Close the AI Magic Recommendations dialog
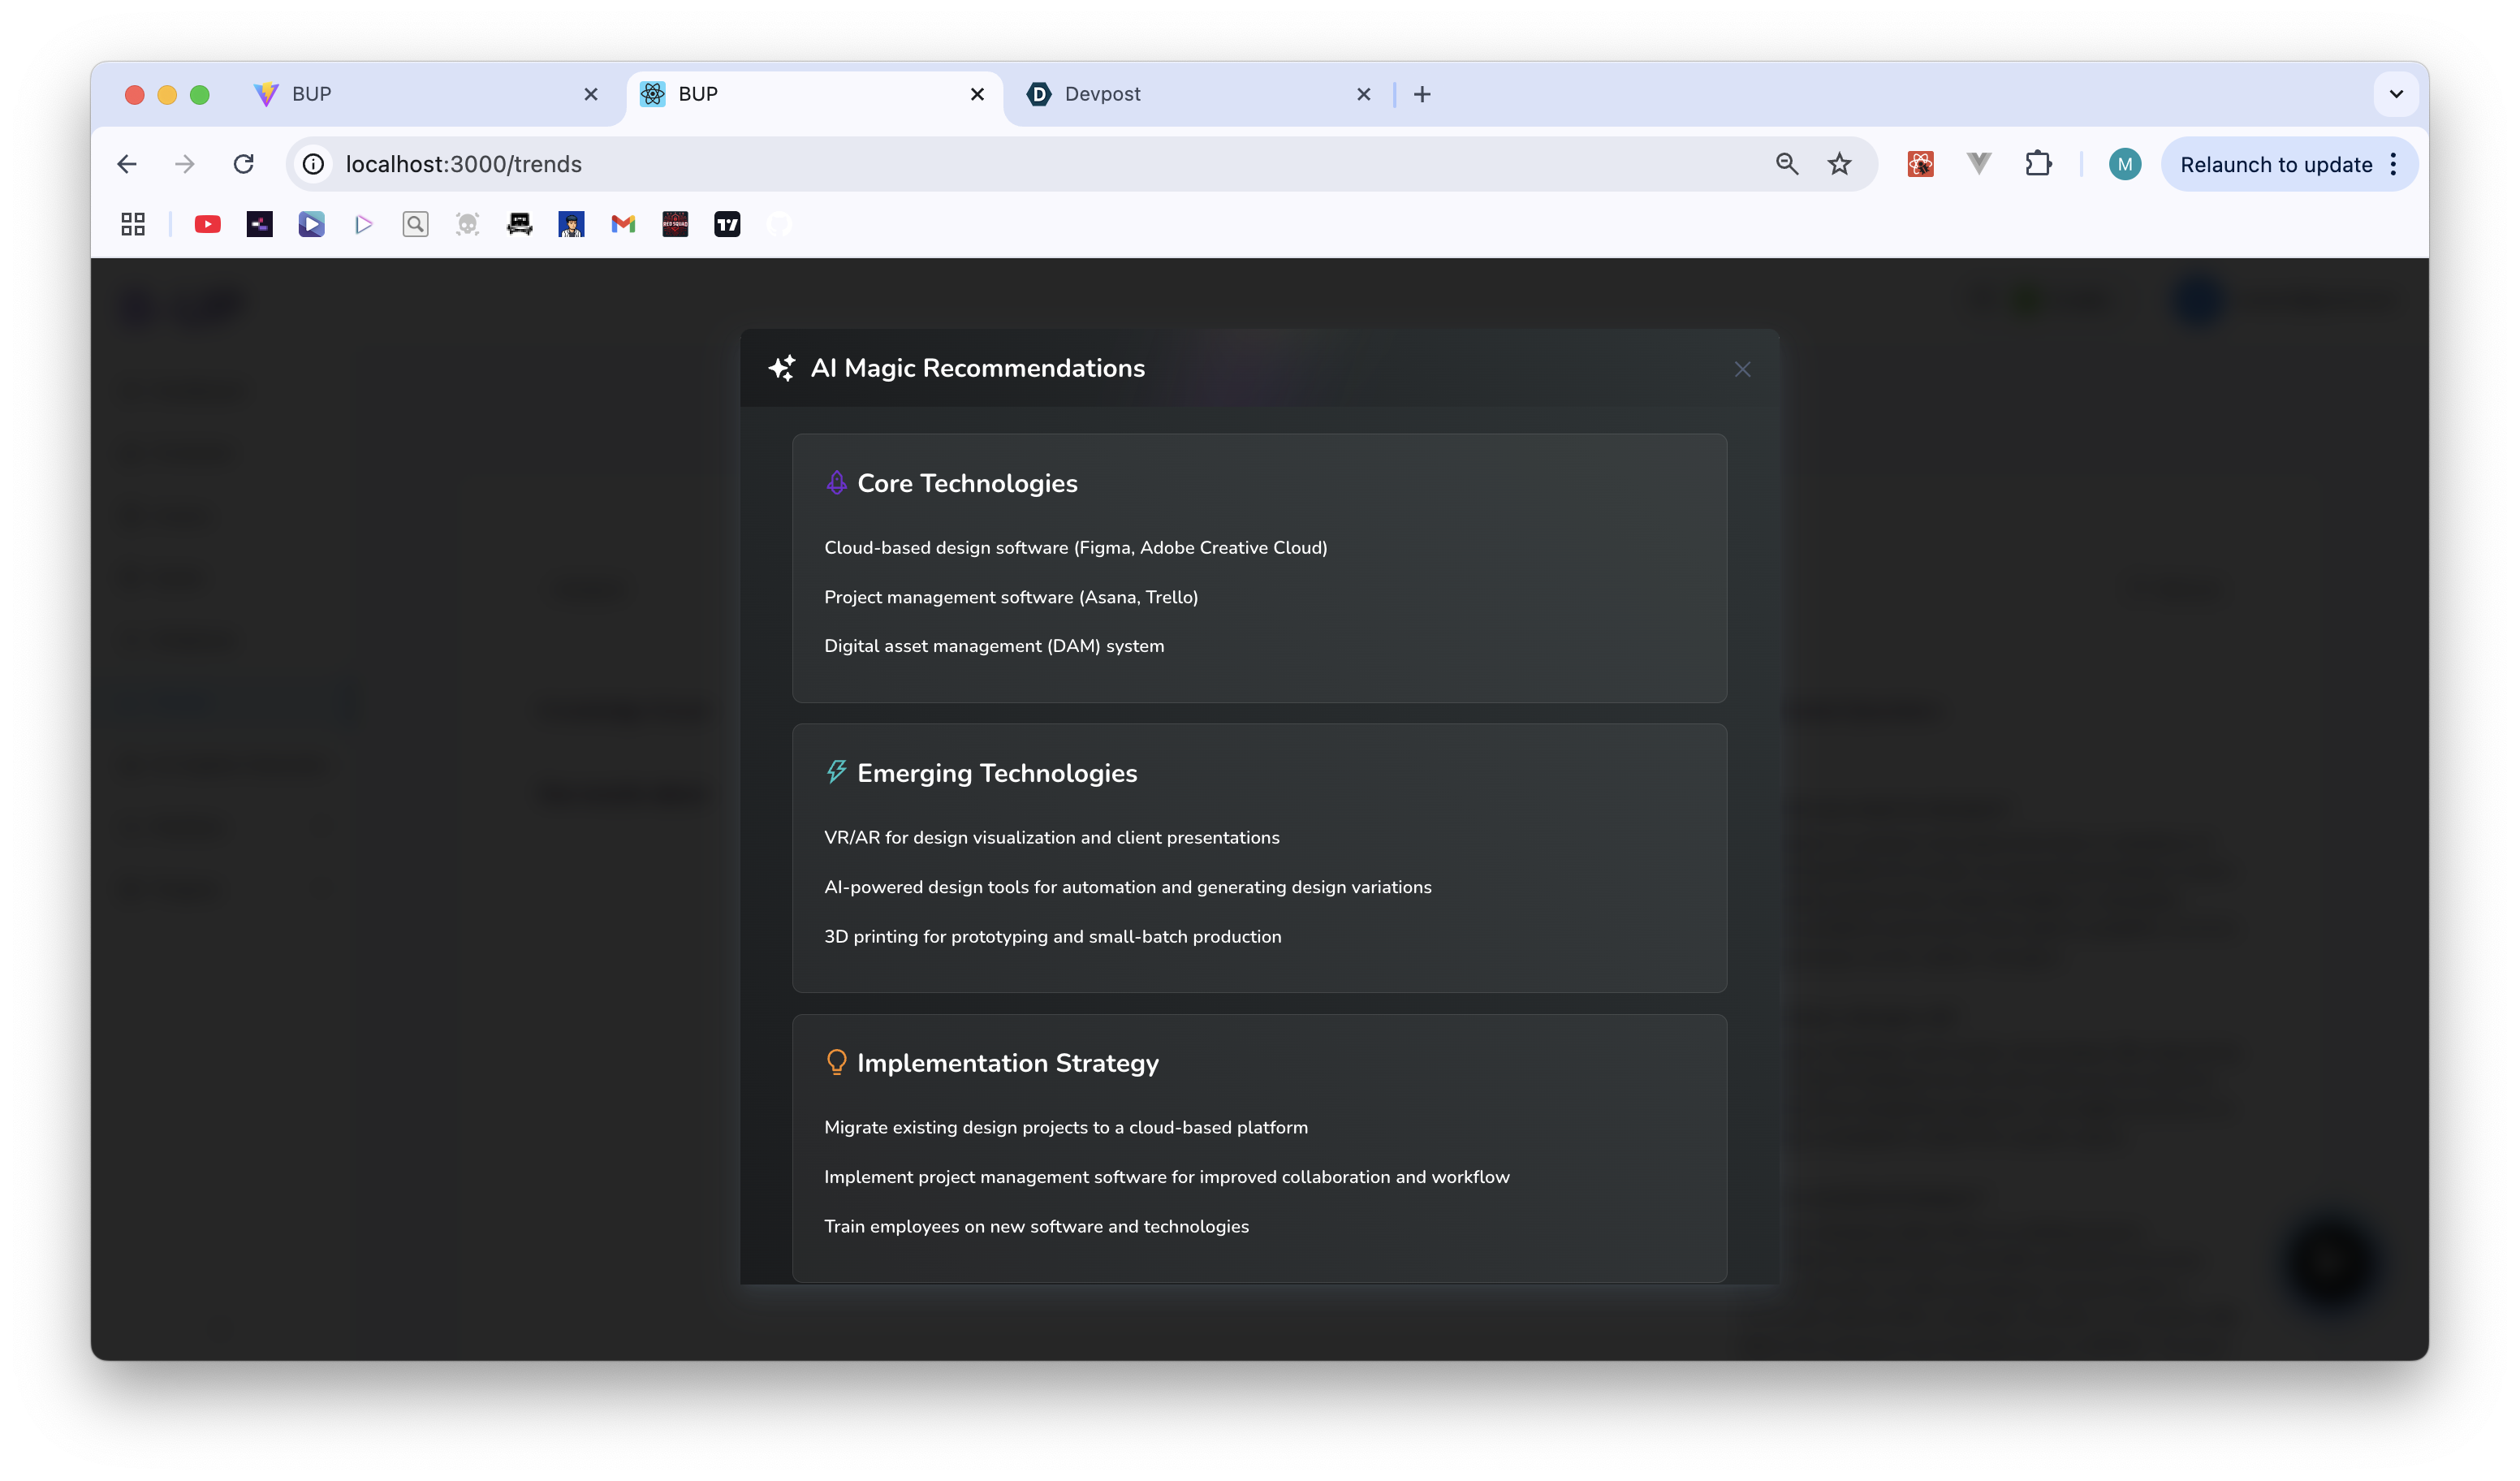 [1742, 369]
